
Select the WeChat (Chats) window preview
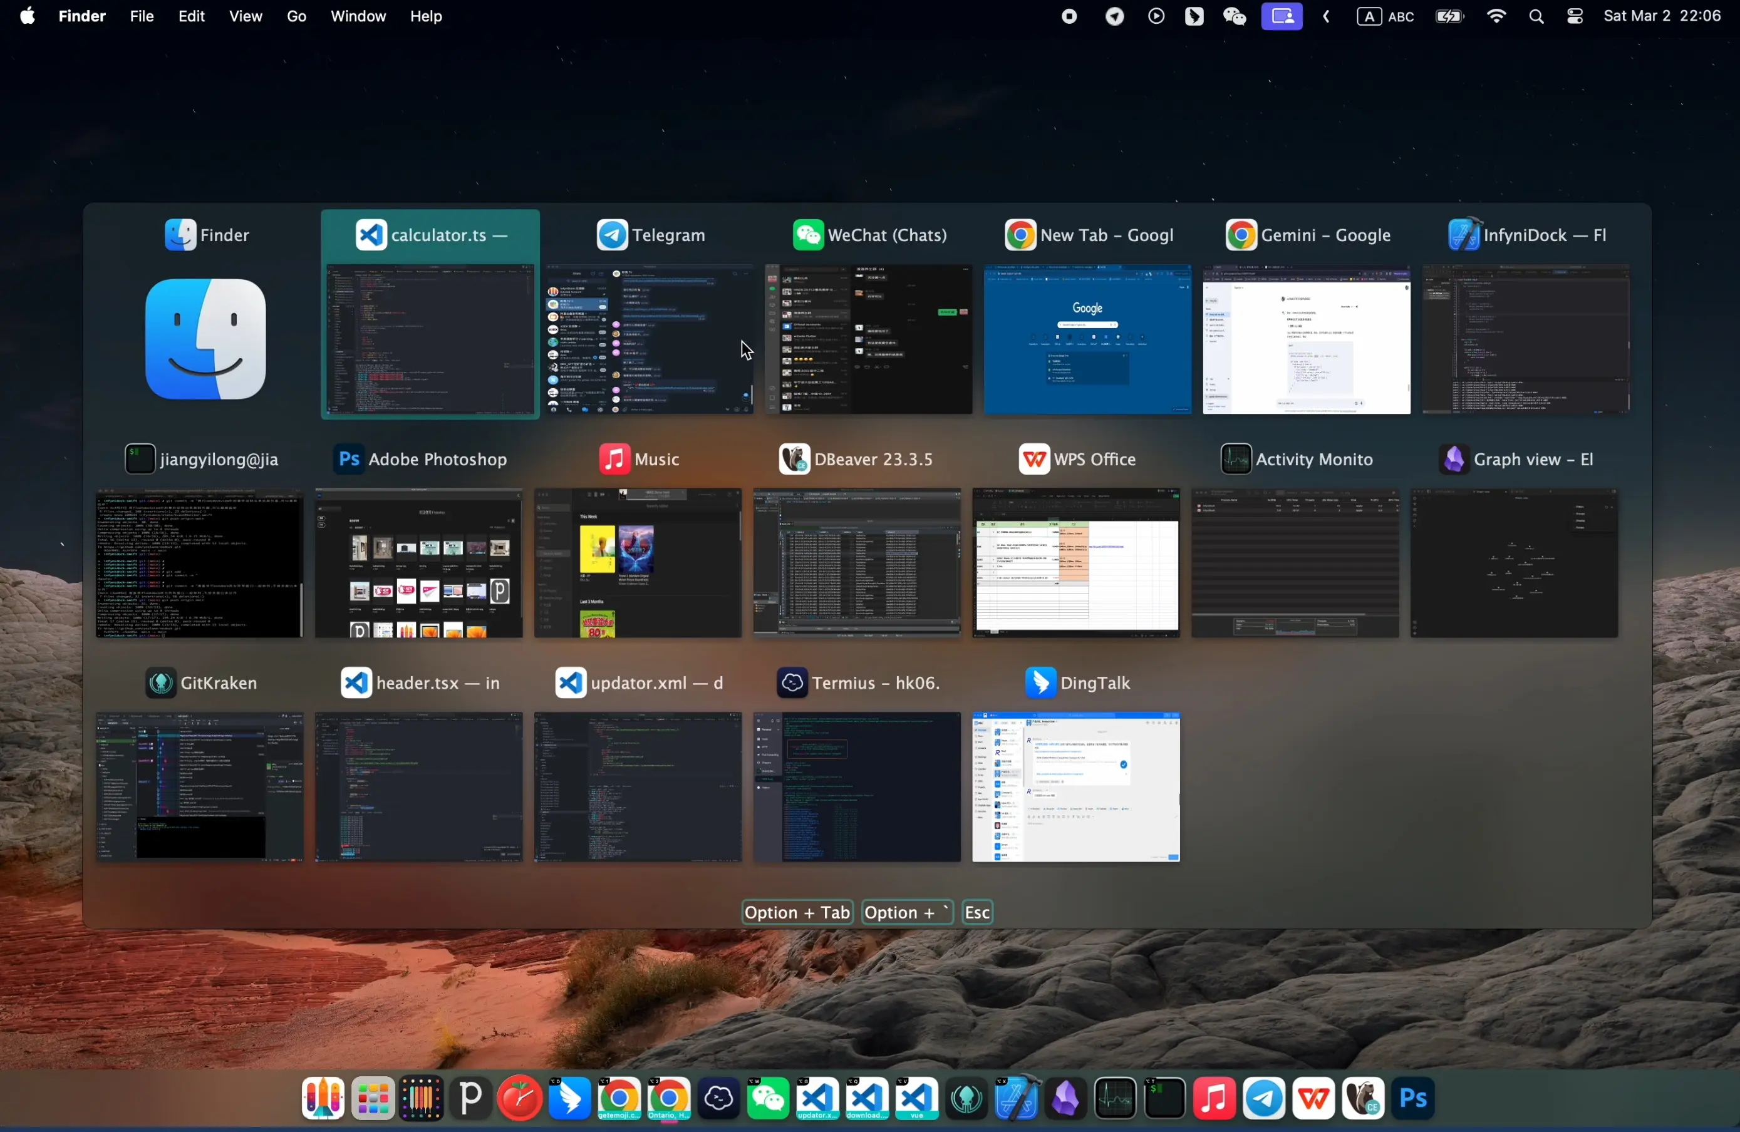(x=869, y=339)
